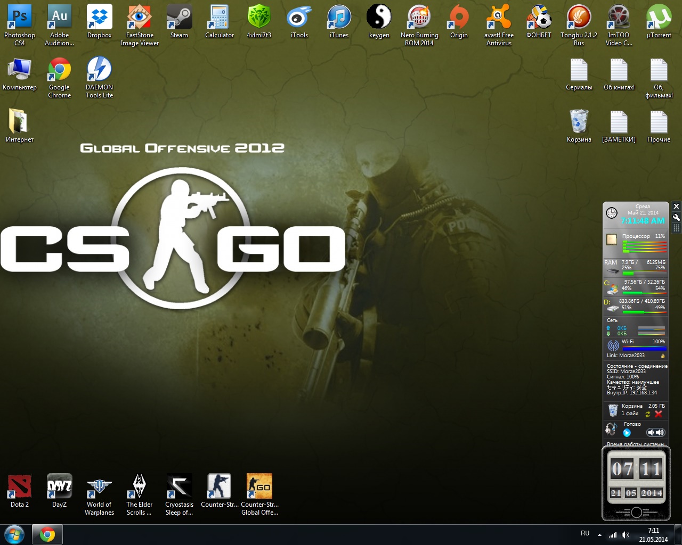This screenshot has height=545, width=682.
Task: Click the taskbar speaker volume icon
Action: point(626,535)
